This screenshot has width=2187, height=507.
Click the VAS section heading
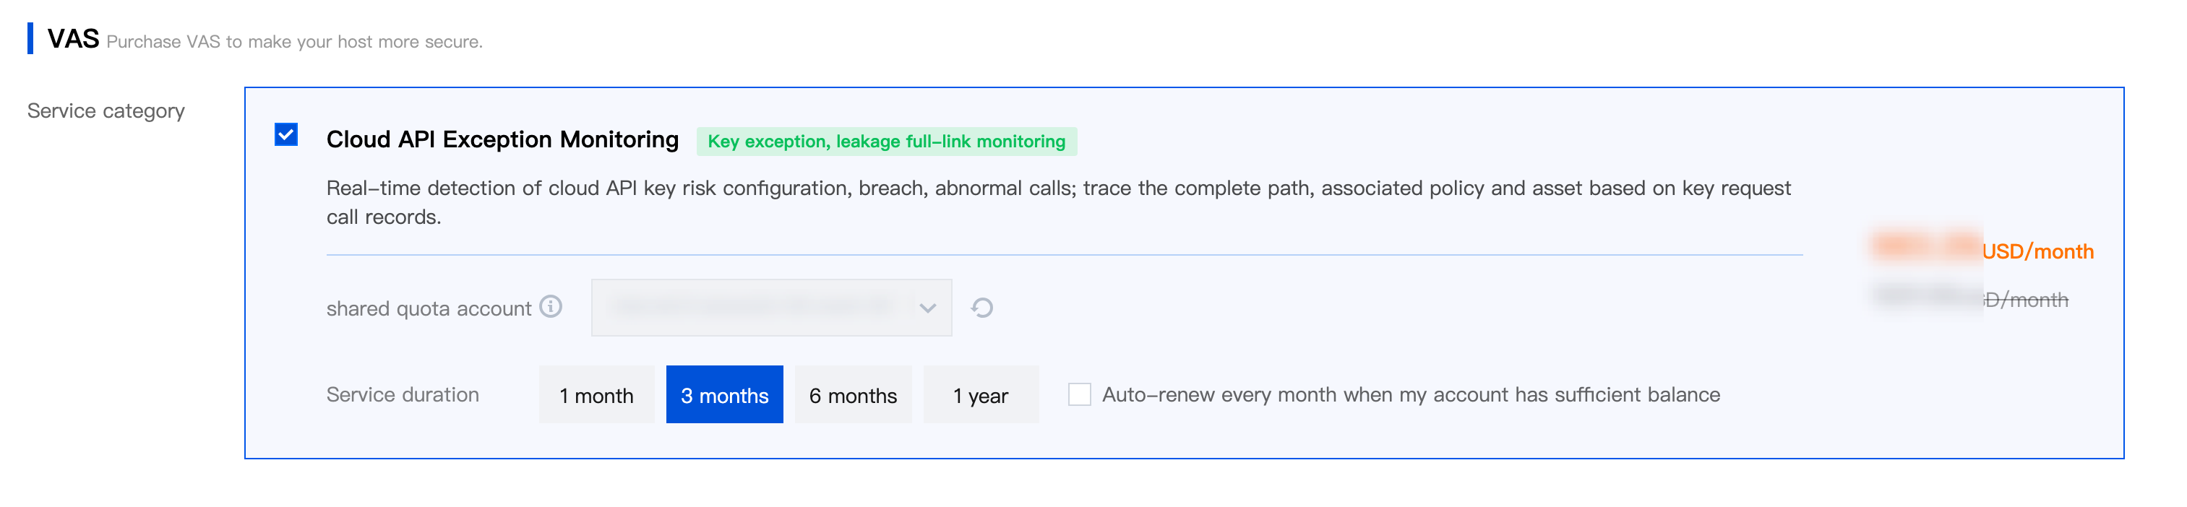pyautogui.click(x=73, y=39)
